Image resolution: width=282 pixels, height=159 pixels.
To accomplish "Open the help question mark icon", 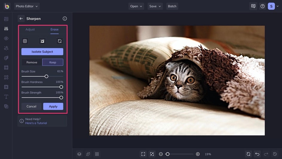I will 263,6.
